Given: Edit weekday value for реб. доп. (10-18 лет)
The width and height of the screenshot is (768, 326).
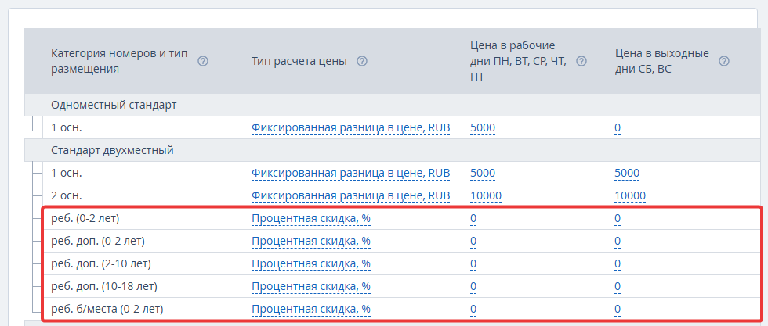Looking at the screenshot, I should (473, 286).
